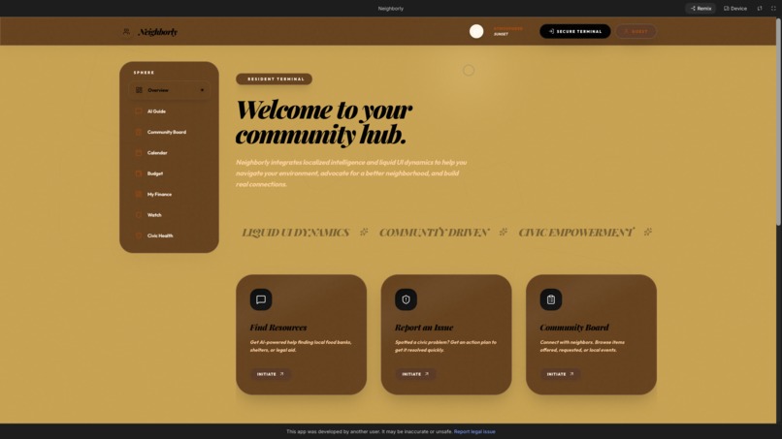Click the page vertical scrollbar
The width and height of the screenshot is (782, 439).
coord(779,121)
